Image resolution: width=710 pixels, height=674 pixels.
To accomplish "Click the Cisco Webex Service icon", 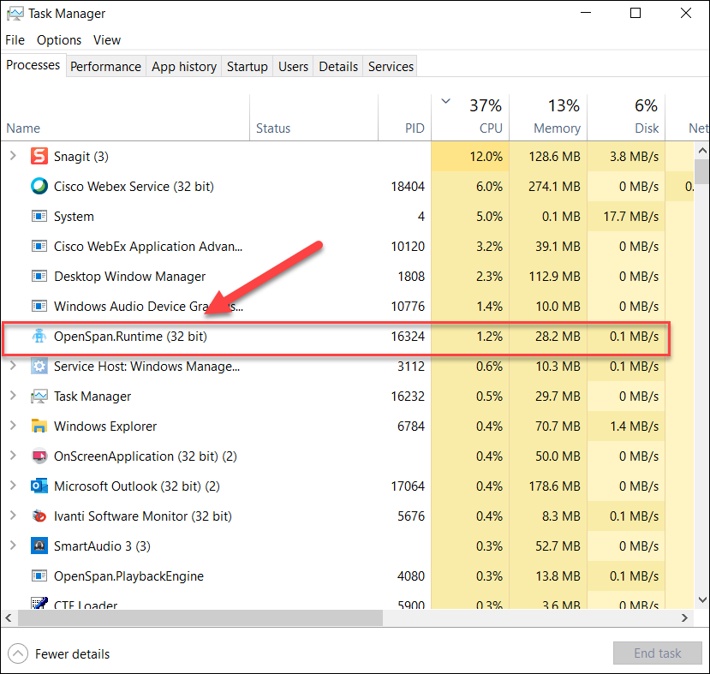I will pyautogui.click(x=39, y=187).
